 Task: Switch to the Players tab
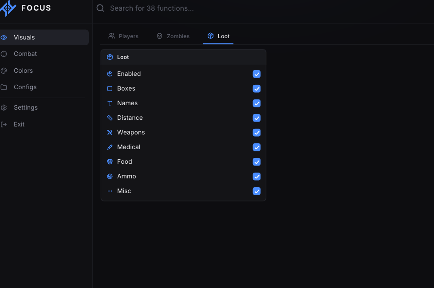(x=123, y=36)
